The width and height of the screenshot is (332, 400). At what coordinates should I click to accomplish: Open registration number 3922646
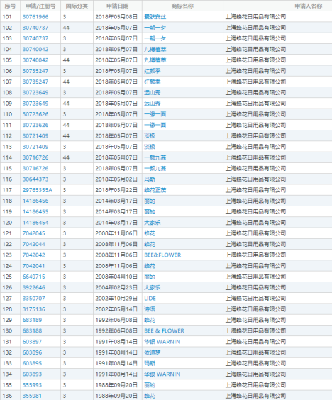(x=33, y=287)
